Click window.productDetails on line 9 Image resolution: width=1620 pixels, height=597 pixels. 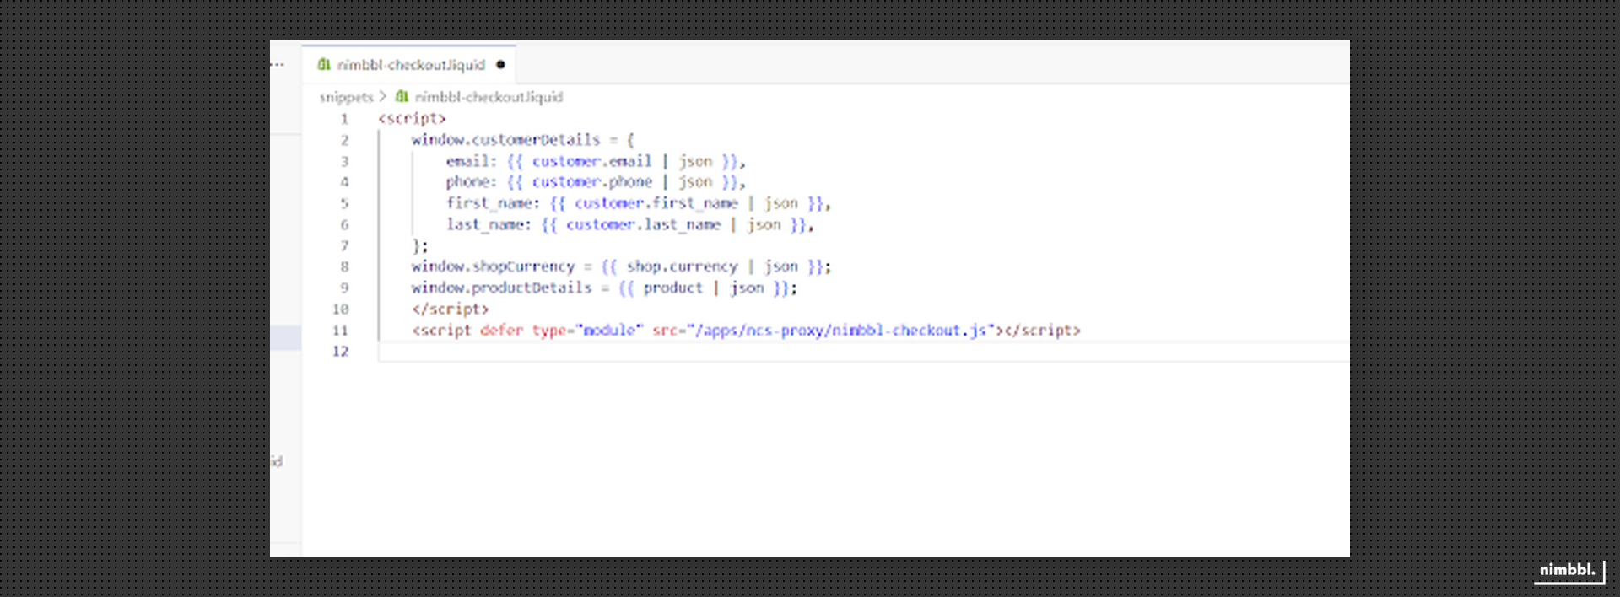(502, 288)
